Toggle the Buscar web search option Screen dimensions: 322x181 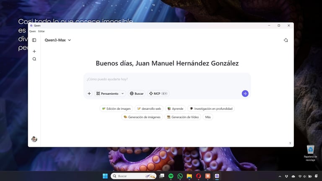(x=137, y=93)
